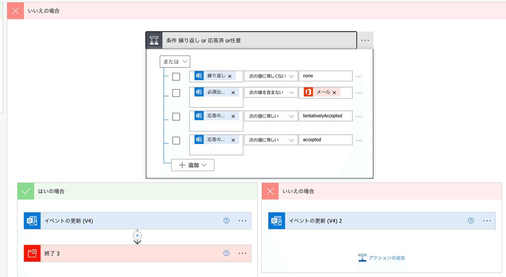Click the tentativelyAccepted value field
Screen dimensions: 506x277
click(x=326, y=116)
